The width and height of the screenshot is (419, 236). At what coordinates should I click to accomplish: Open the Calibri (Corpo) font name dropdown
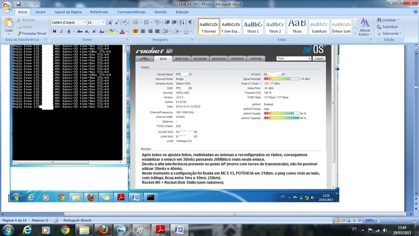point(85,23)
